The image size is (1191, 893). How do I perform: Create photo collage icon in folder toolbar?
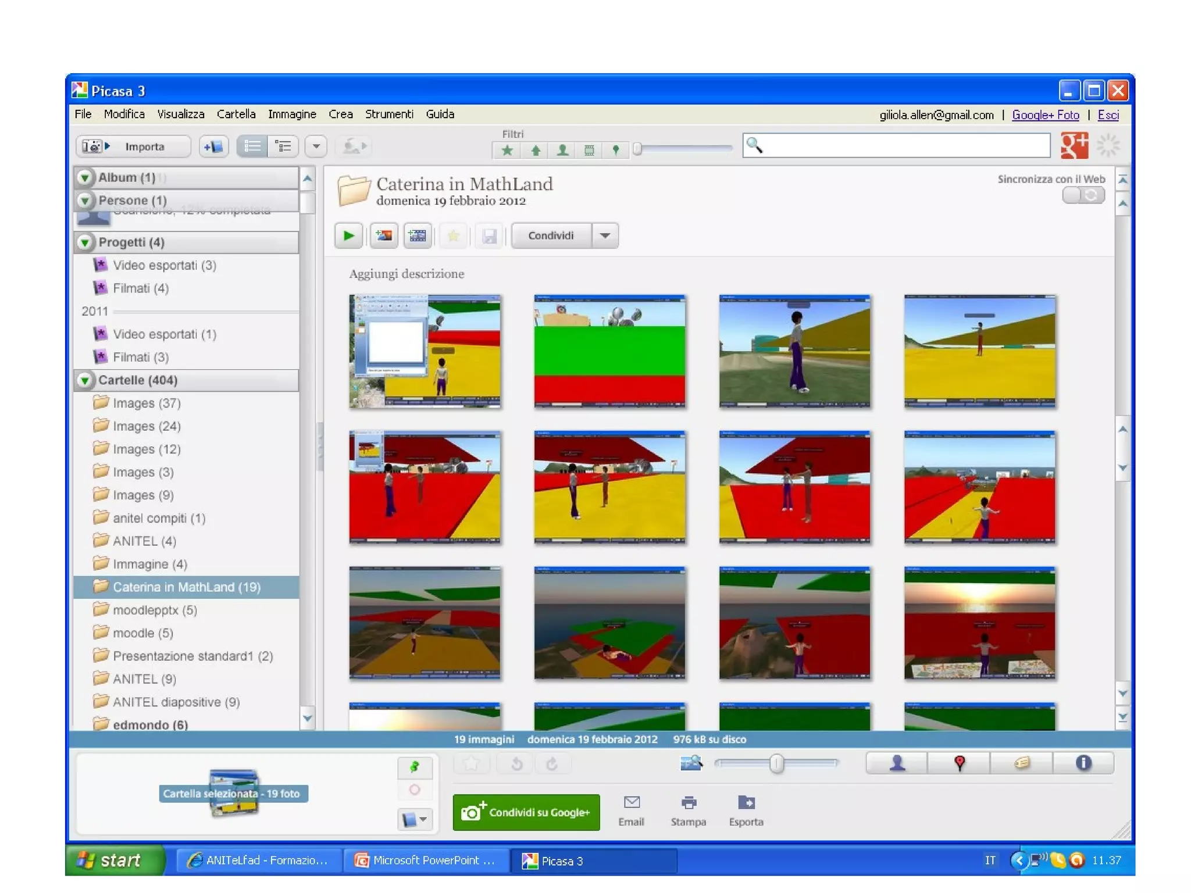[x=384, y=235]
